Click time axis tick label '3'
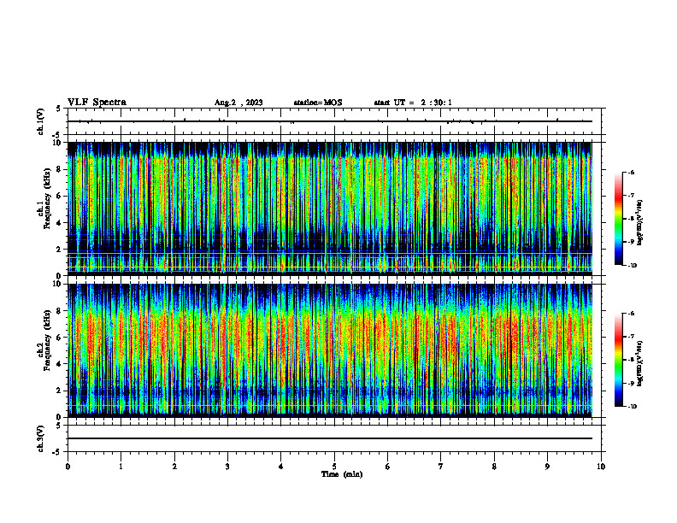Image resolution: width=677 pixels, height=523 pixels. coord(227,467)
